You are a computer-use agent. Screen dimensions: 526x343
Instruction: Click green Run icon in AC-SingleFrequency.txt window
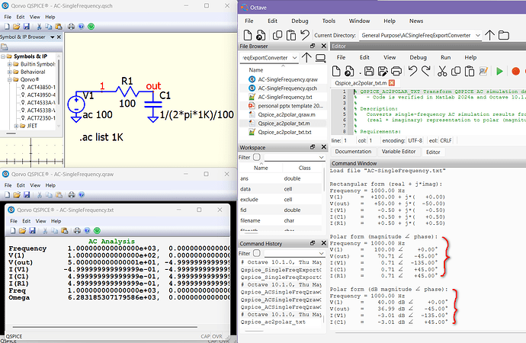pyautogui.click(x=97, y=231)
